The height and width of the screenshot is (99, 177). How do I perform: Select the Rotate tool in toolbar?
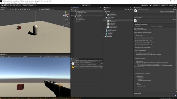pyautogui.click(x=8, y=5)
